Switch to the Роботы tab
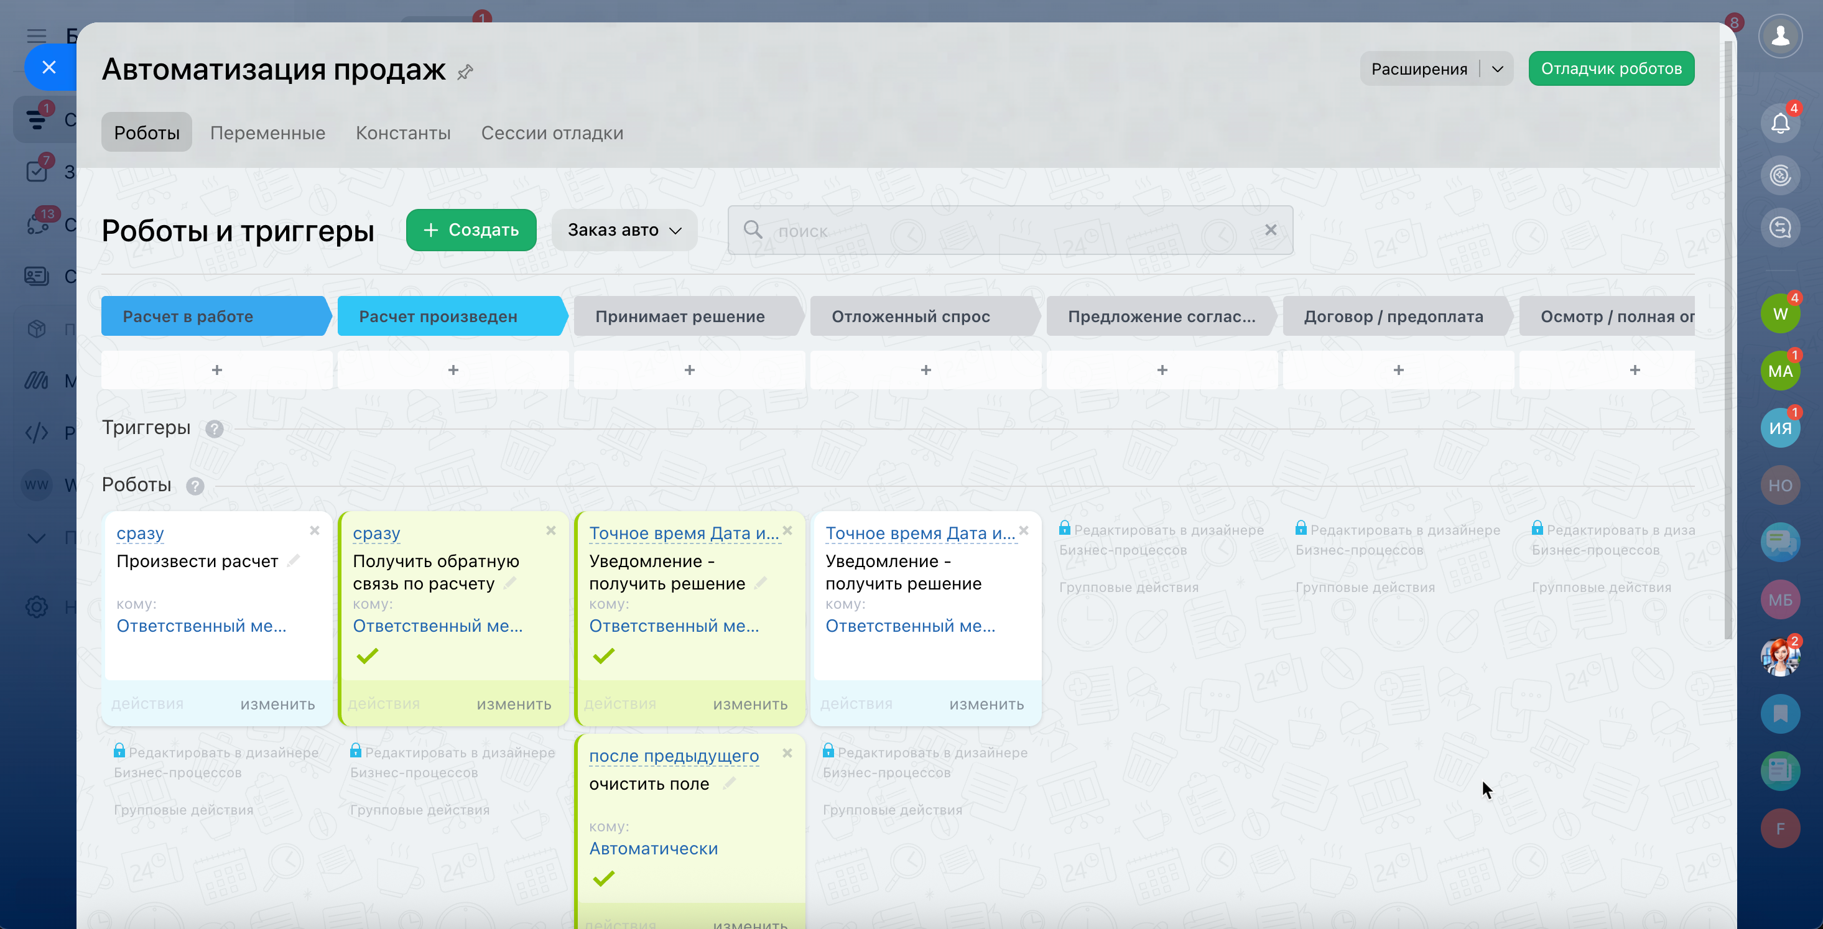Screen dimensions: 1823x929 147,132
